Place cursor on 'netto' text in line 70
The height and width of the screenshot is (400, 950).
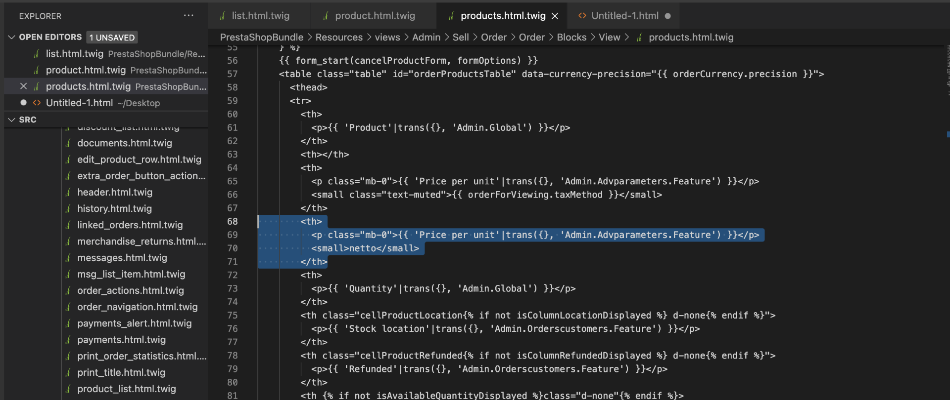point(363,248)
